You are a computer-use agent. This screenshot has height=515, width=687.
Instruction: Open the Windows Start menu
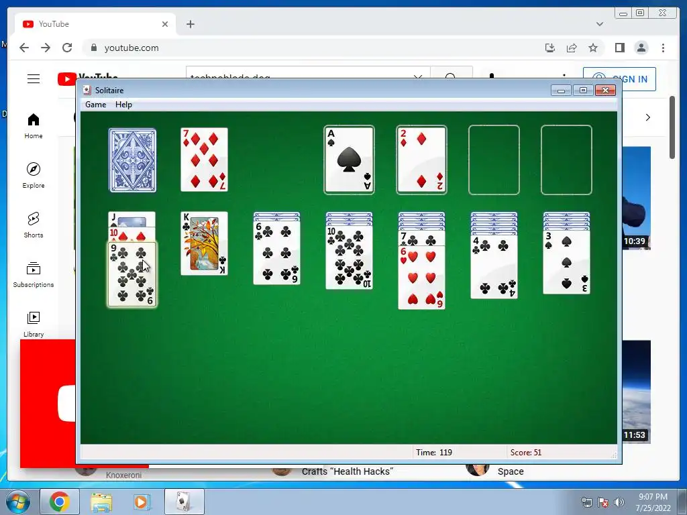18,502
